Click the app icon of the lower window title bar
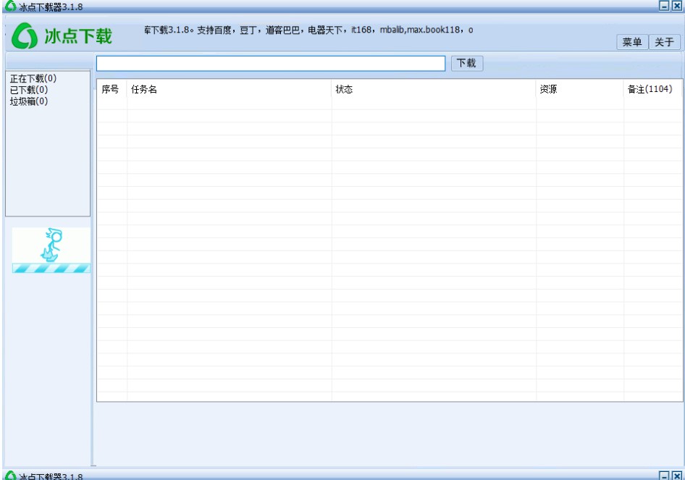The width and height of the screenshot is (685, 480). (x=10, y=475)
